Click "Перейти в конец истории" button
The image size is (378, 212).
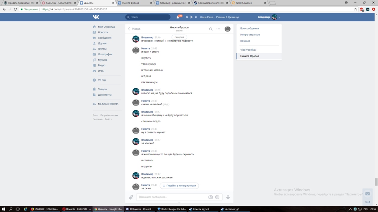click(179, 186)
